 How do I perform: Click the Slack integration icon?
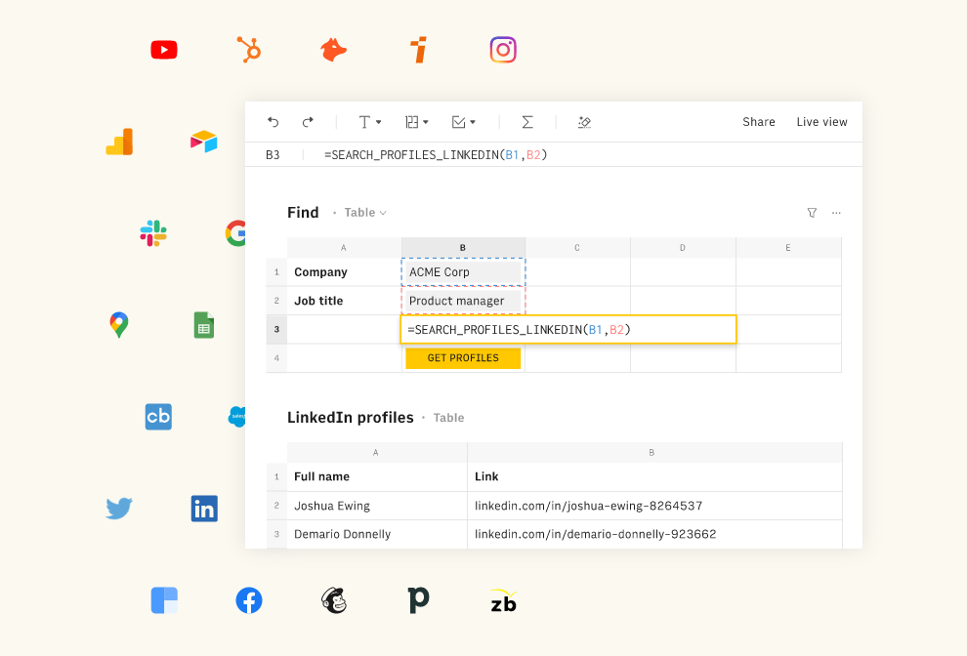pyautogui.click(x=153, y=233)
